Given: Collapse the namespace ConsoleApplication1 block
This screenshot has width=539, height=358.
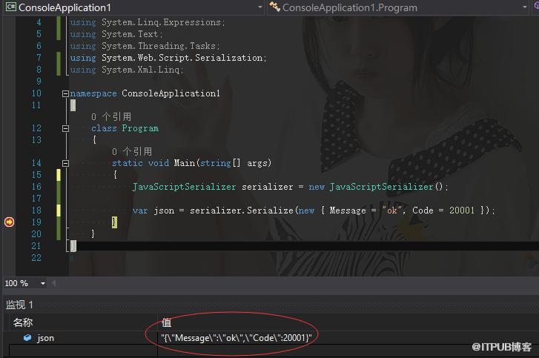Looking at the screenshot, I should pyautogui.click(x=65, y=93).
